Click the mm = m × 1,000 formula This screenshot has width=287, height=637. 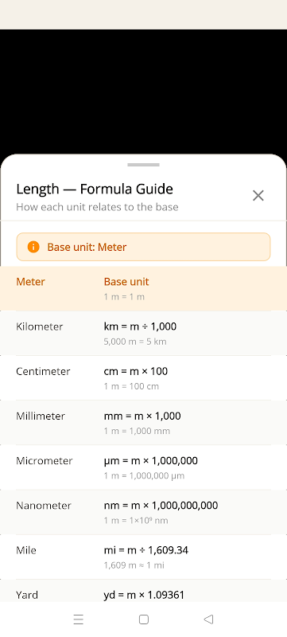point(142,416)
